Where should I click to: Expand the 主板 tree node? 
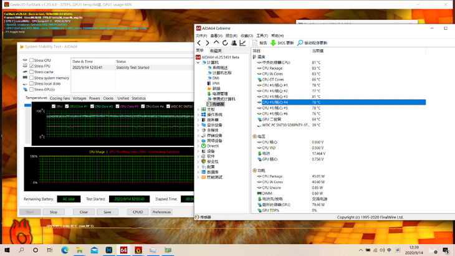(199, 109)
